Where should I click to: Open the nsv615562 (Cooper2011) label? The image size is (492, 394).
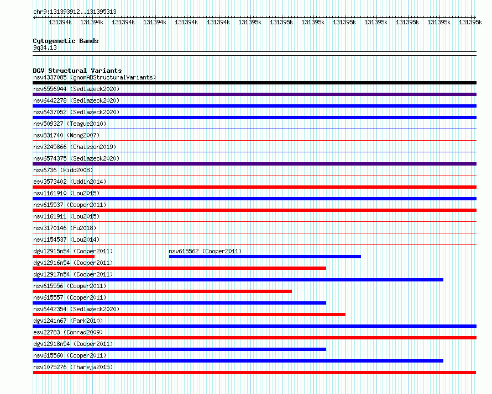[205, 251]
